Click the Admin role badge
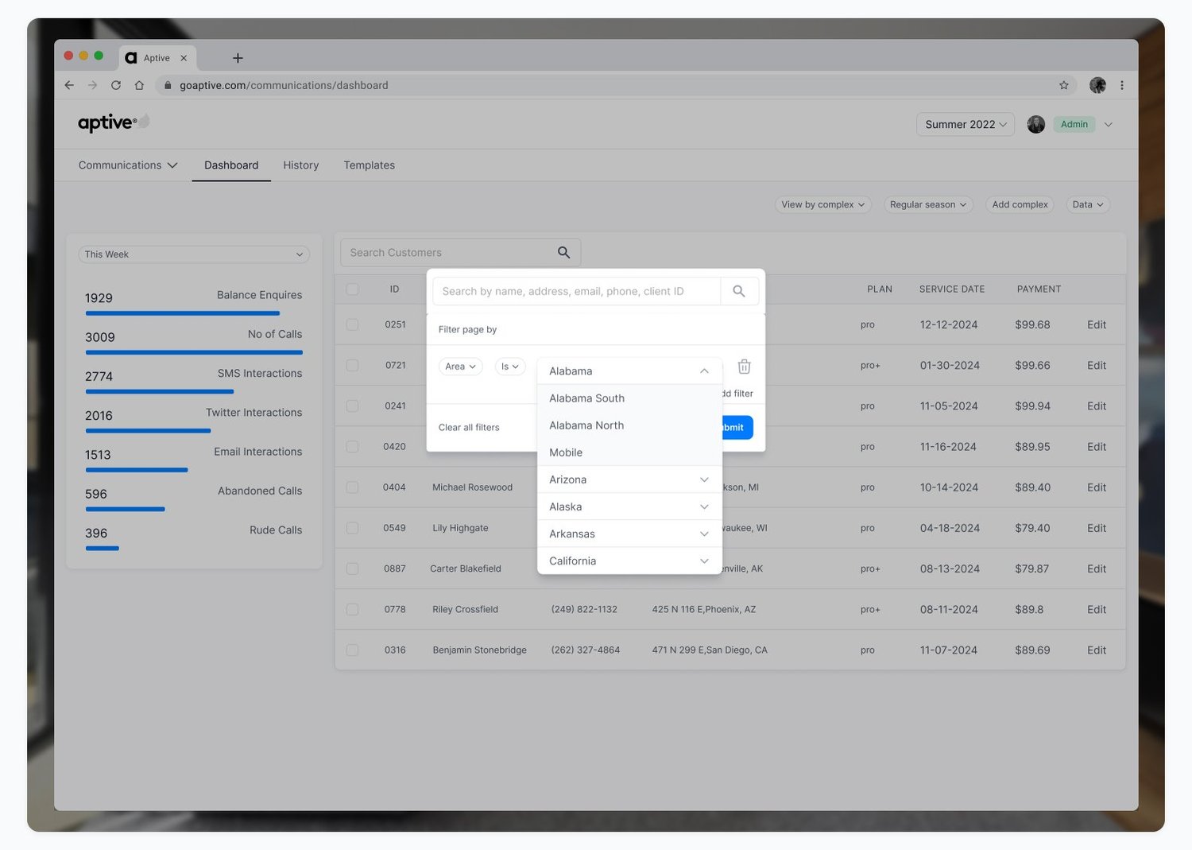The image size is (1192, 850). pyautogui.click(x=1074, y=124)
